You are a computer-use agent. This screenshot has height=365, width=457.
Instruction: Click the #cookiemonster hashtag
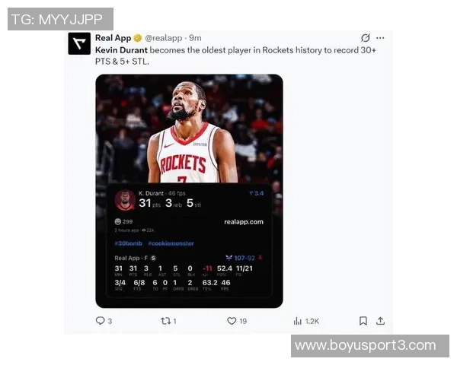(x=171, y=243)
